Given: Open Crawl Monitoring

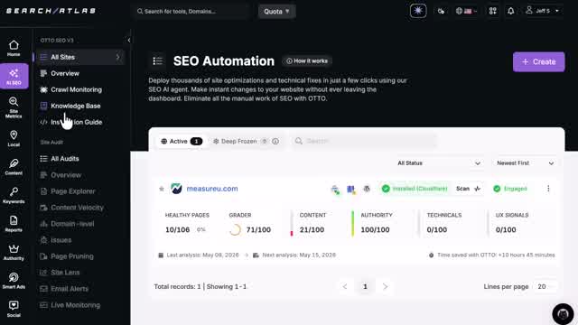Looking at the screenshot, I should click(x=76, y=89).
